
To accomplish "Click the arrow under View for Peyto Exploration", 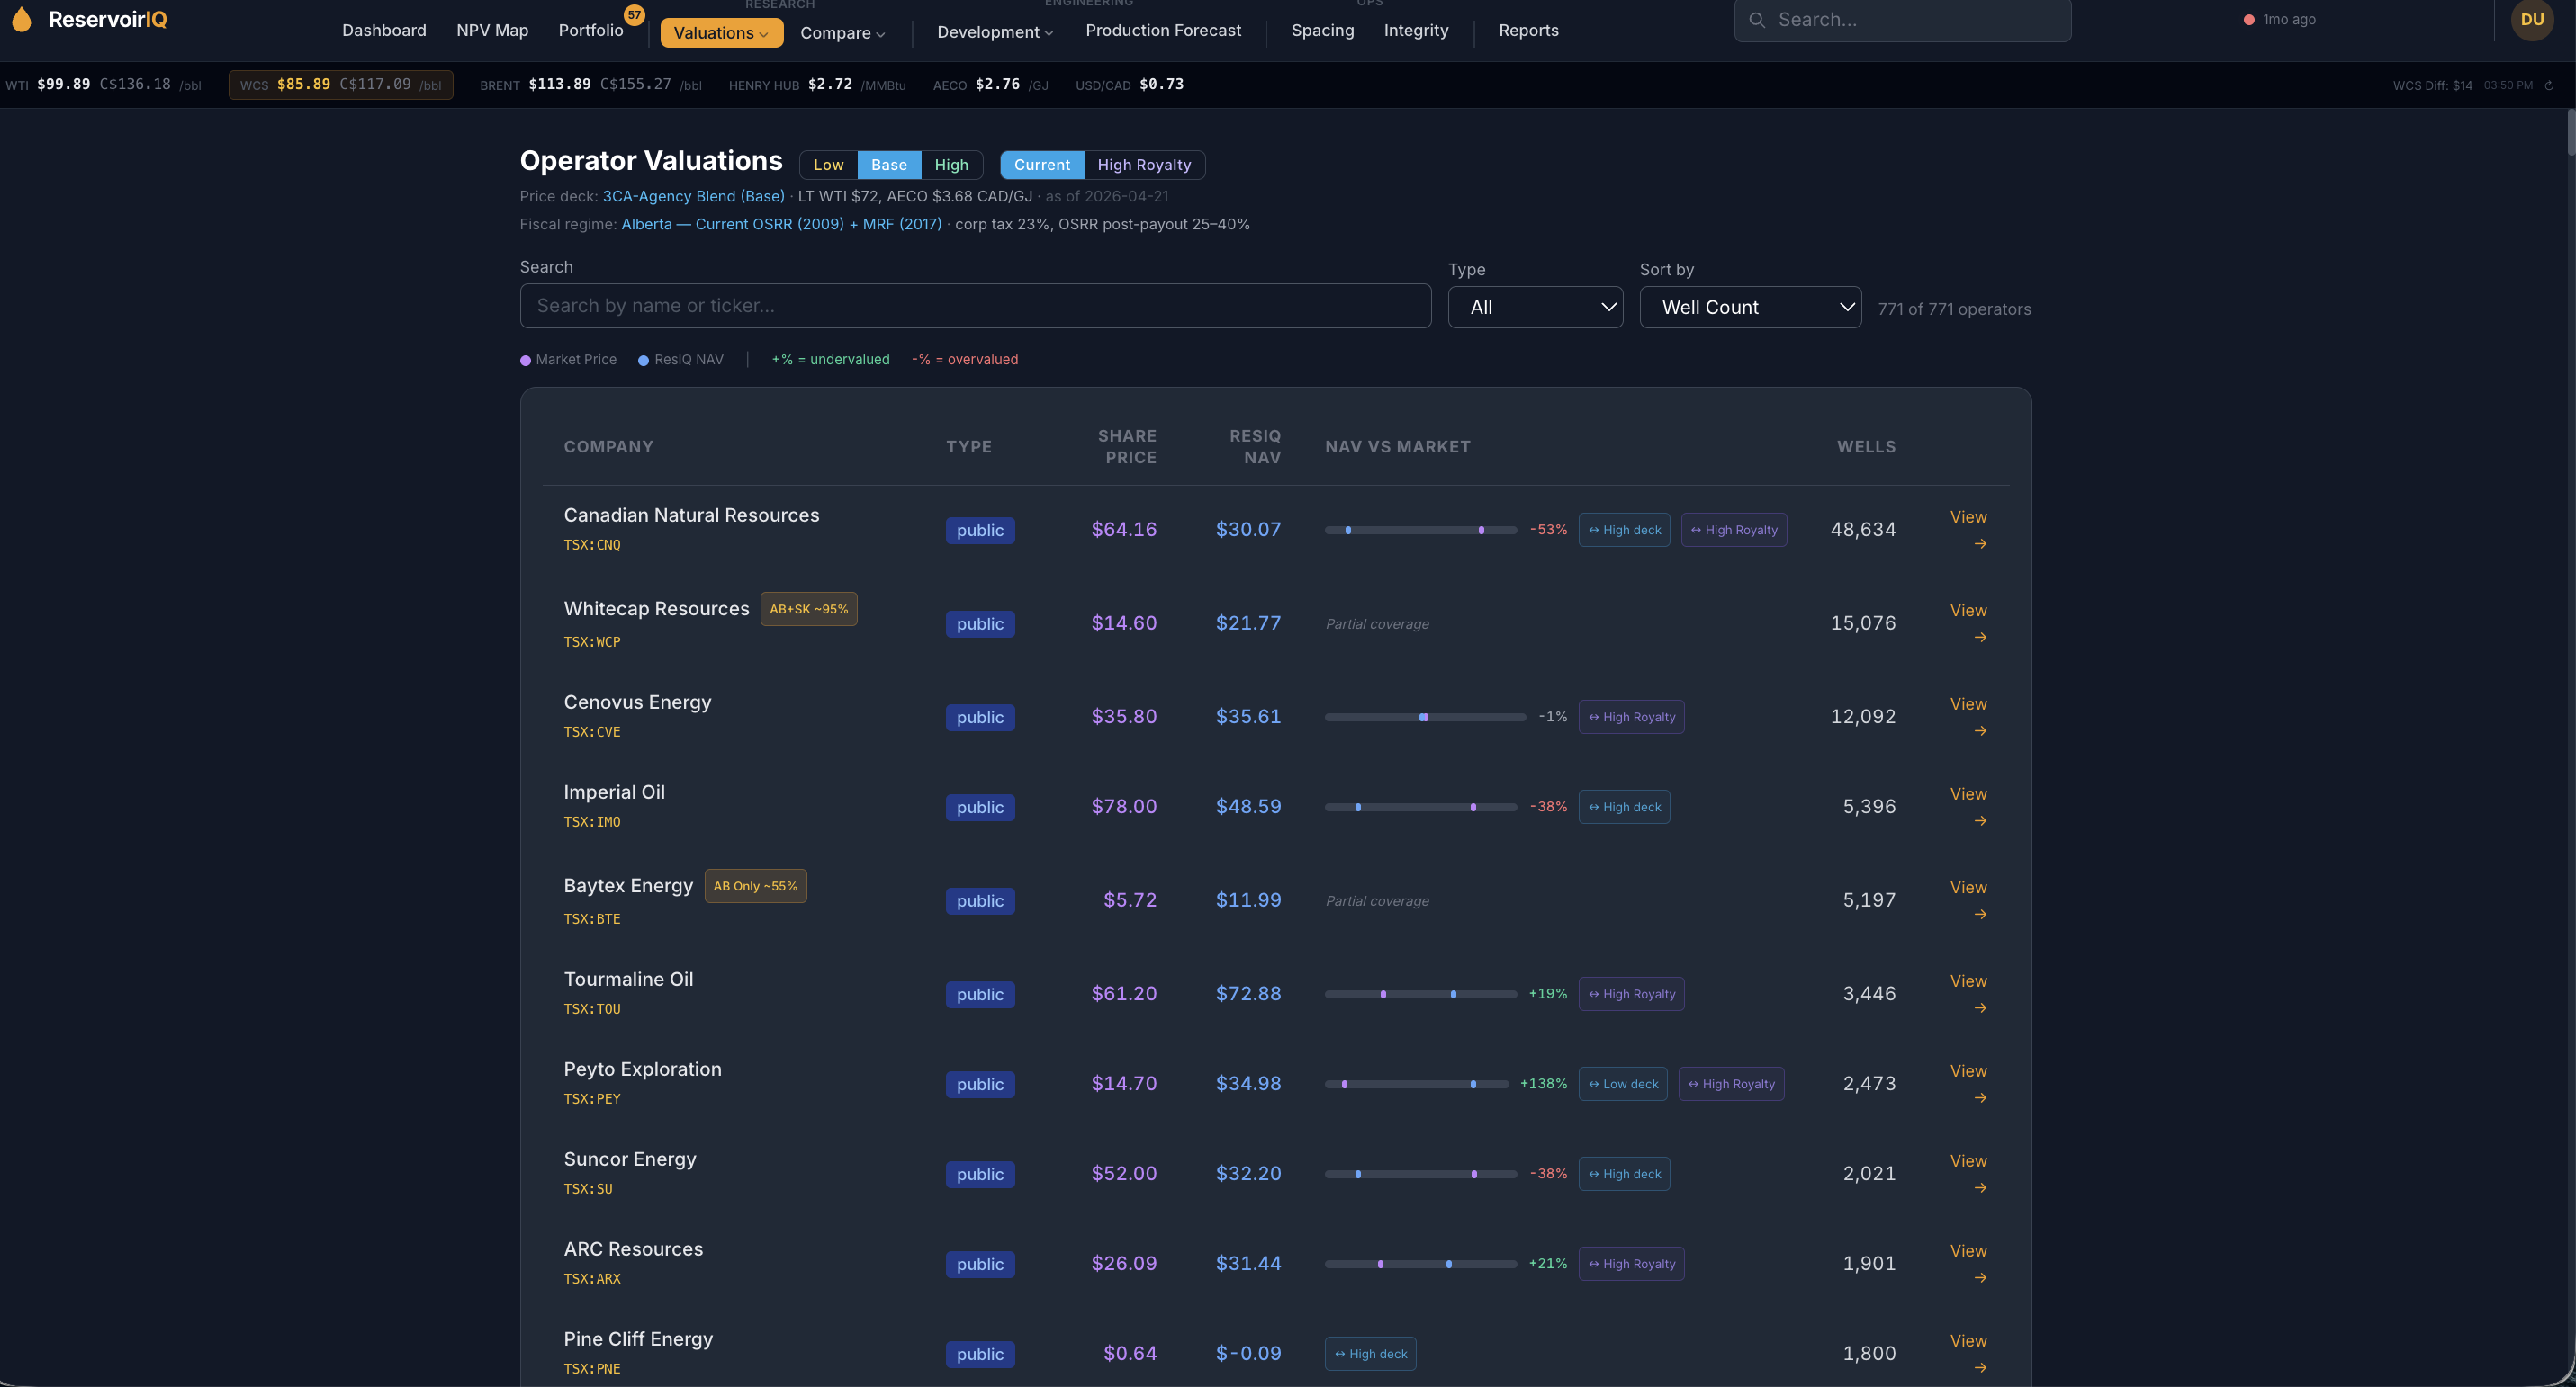I will pyautogui.click(x=1980, y=1098).
